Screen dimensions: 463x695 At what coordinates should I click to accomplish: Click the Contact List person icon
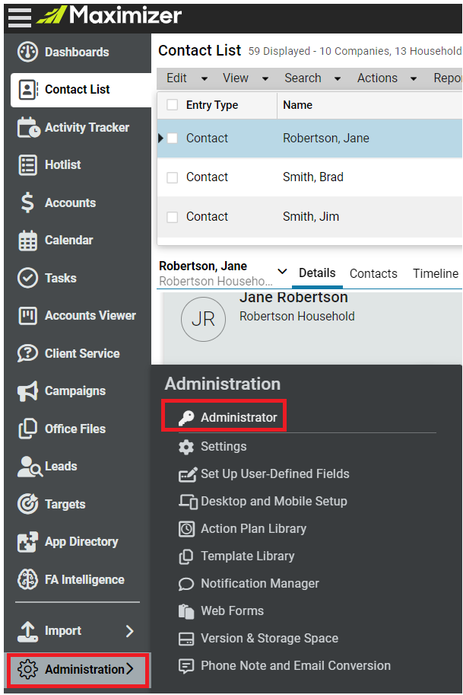[28, 90]
